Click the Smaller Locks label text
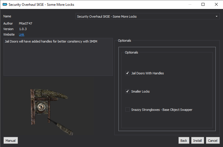Image resolution: width=223 pixels, height=147 pixels. (x=140, y=91)
